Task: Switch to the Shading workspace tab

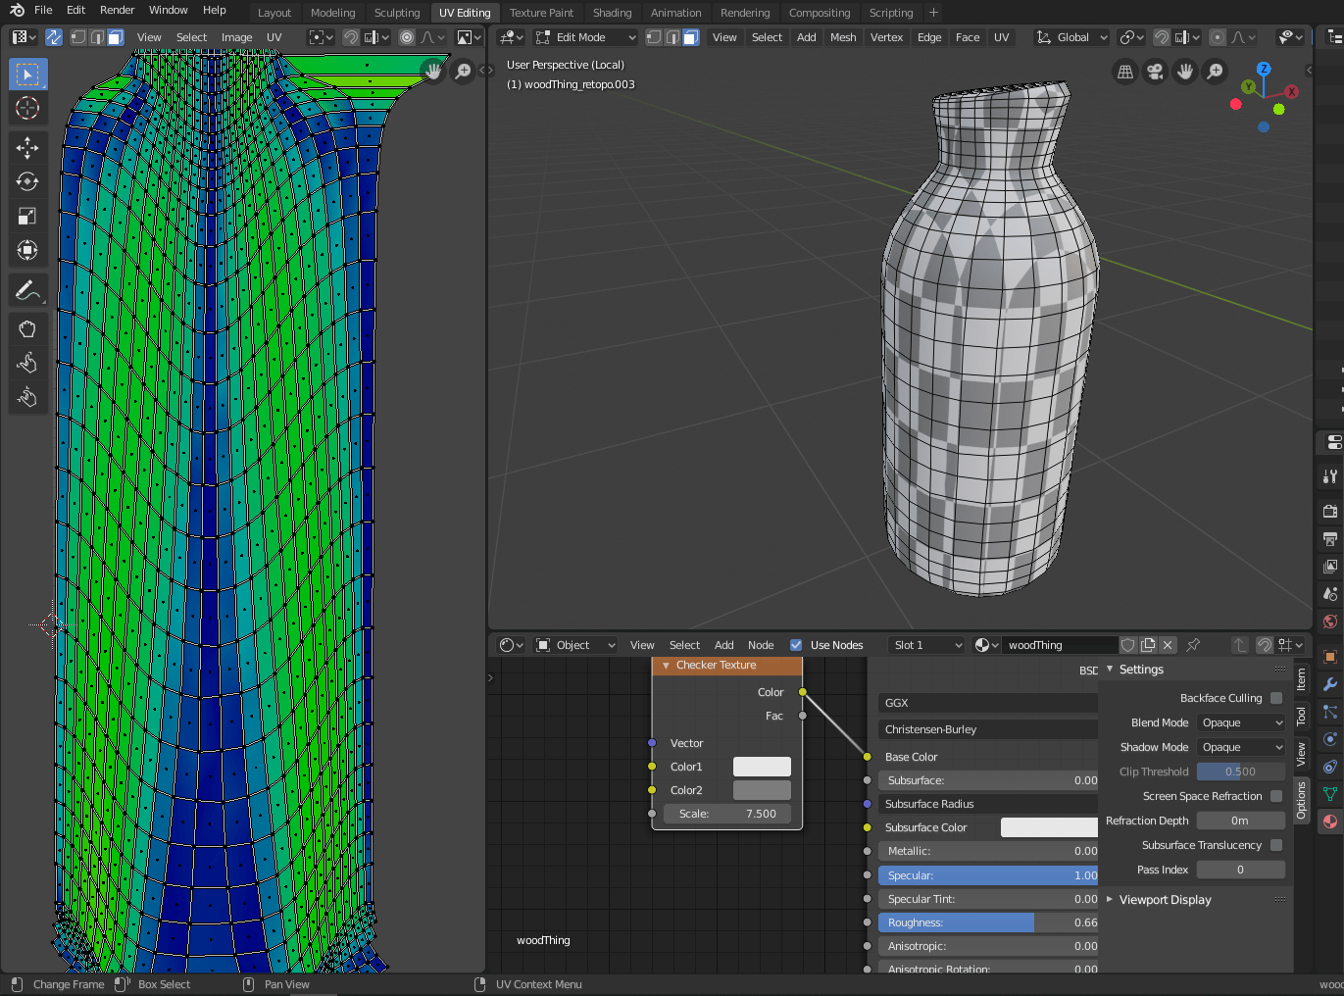Action: click(x=612, y=13)
